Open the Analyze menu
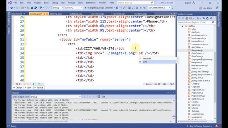Viewport: 228px width, 128px height. pyautogui.click(x=71, y=3)
